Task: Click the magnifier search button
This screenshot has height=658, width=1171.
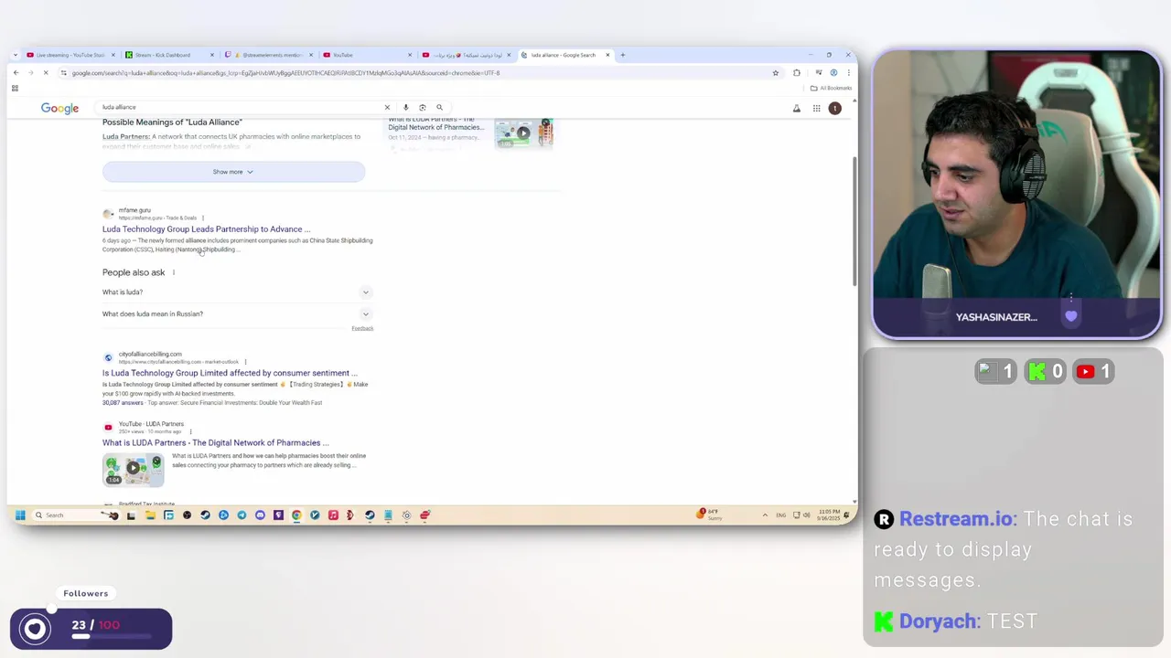Action: tap(439, 107)
